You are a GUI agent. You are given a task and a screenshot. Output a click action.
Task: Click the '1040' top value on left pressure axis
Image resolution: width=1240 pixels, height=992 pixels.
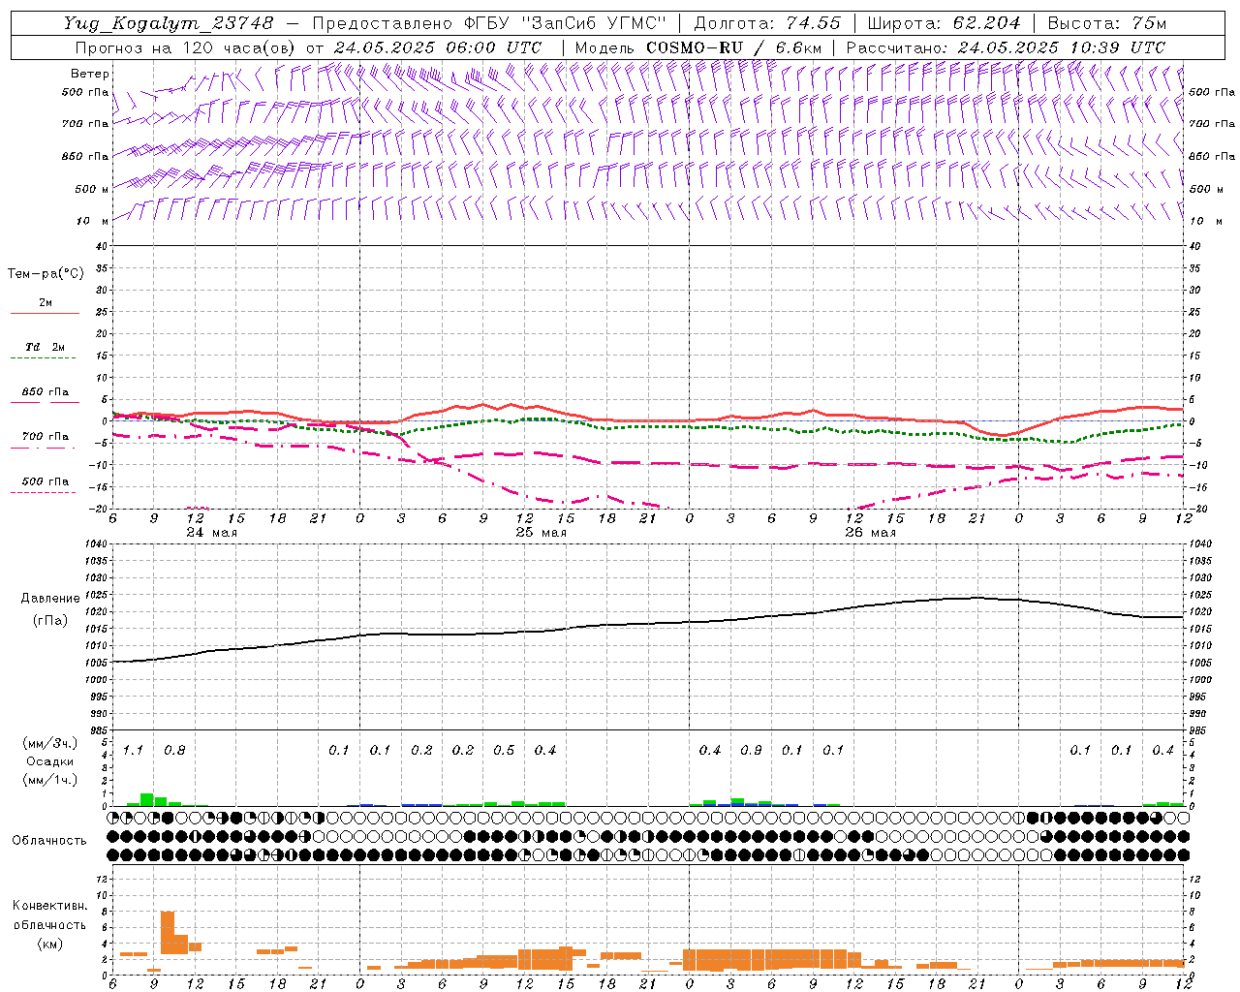[96, 544]
